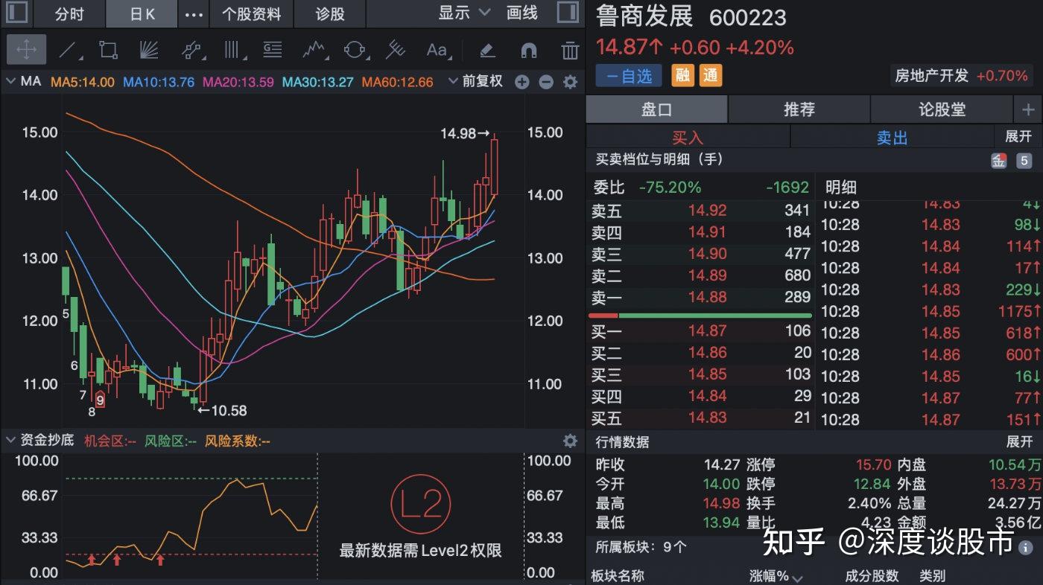1043x585 pixels.
Task: Open more chart periods ellipsis menu
Action: [x=194, y=13]
